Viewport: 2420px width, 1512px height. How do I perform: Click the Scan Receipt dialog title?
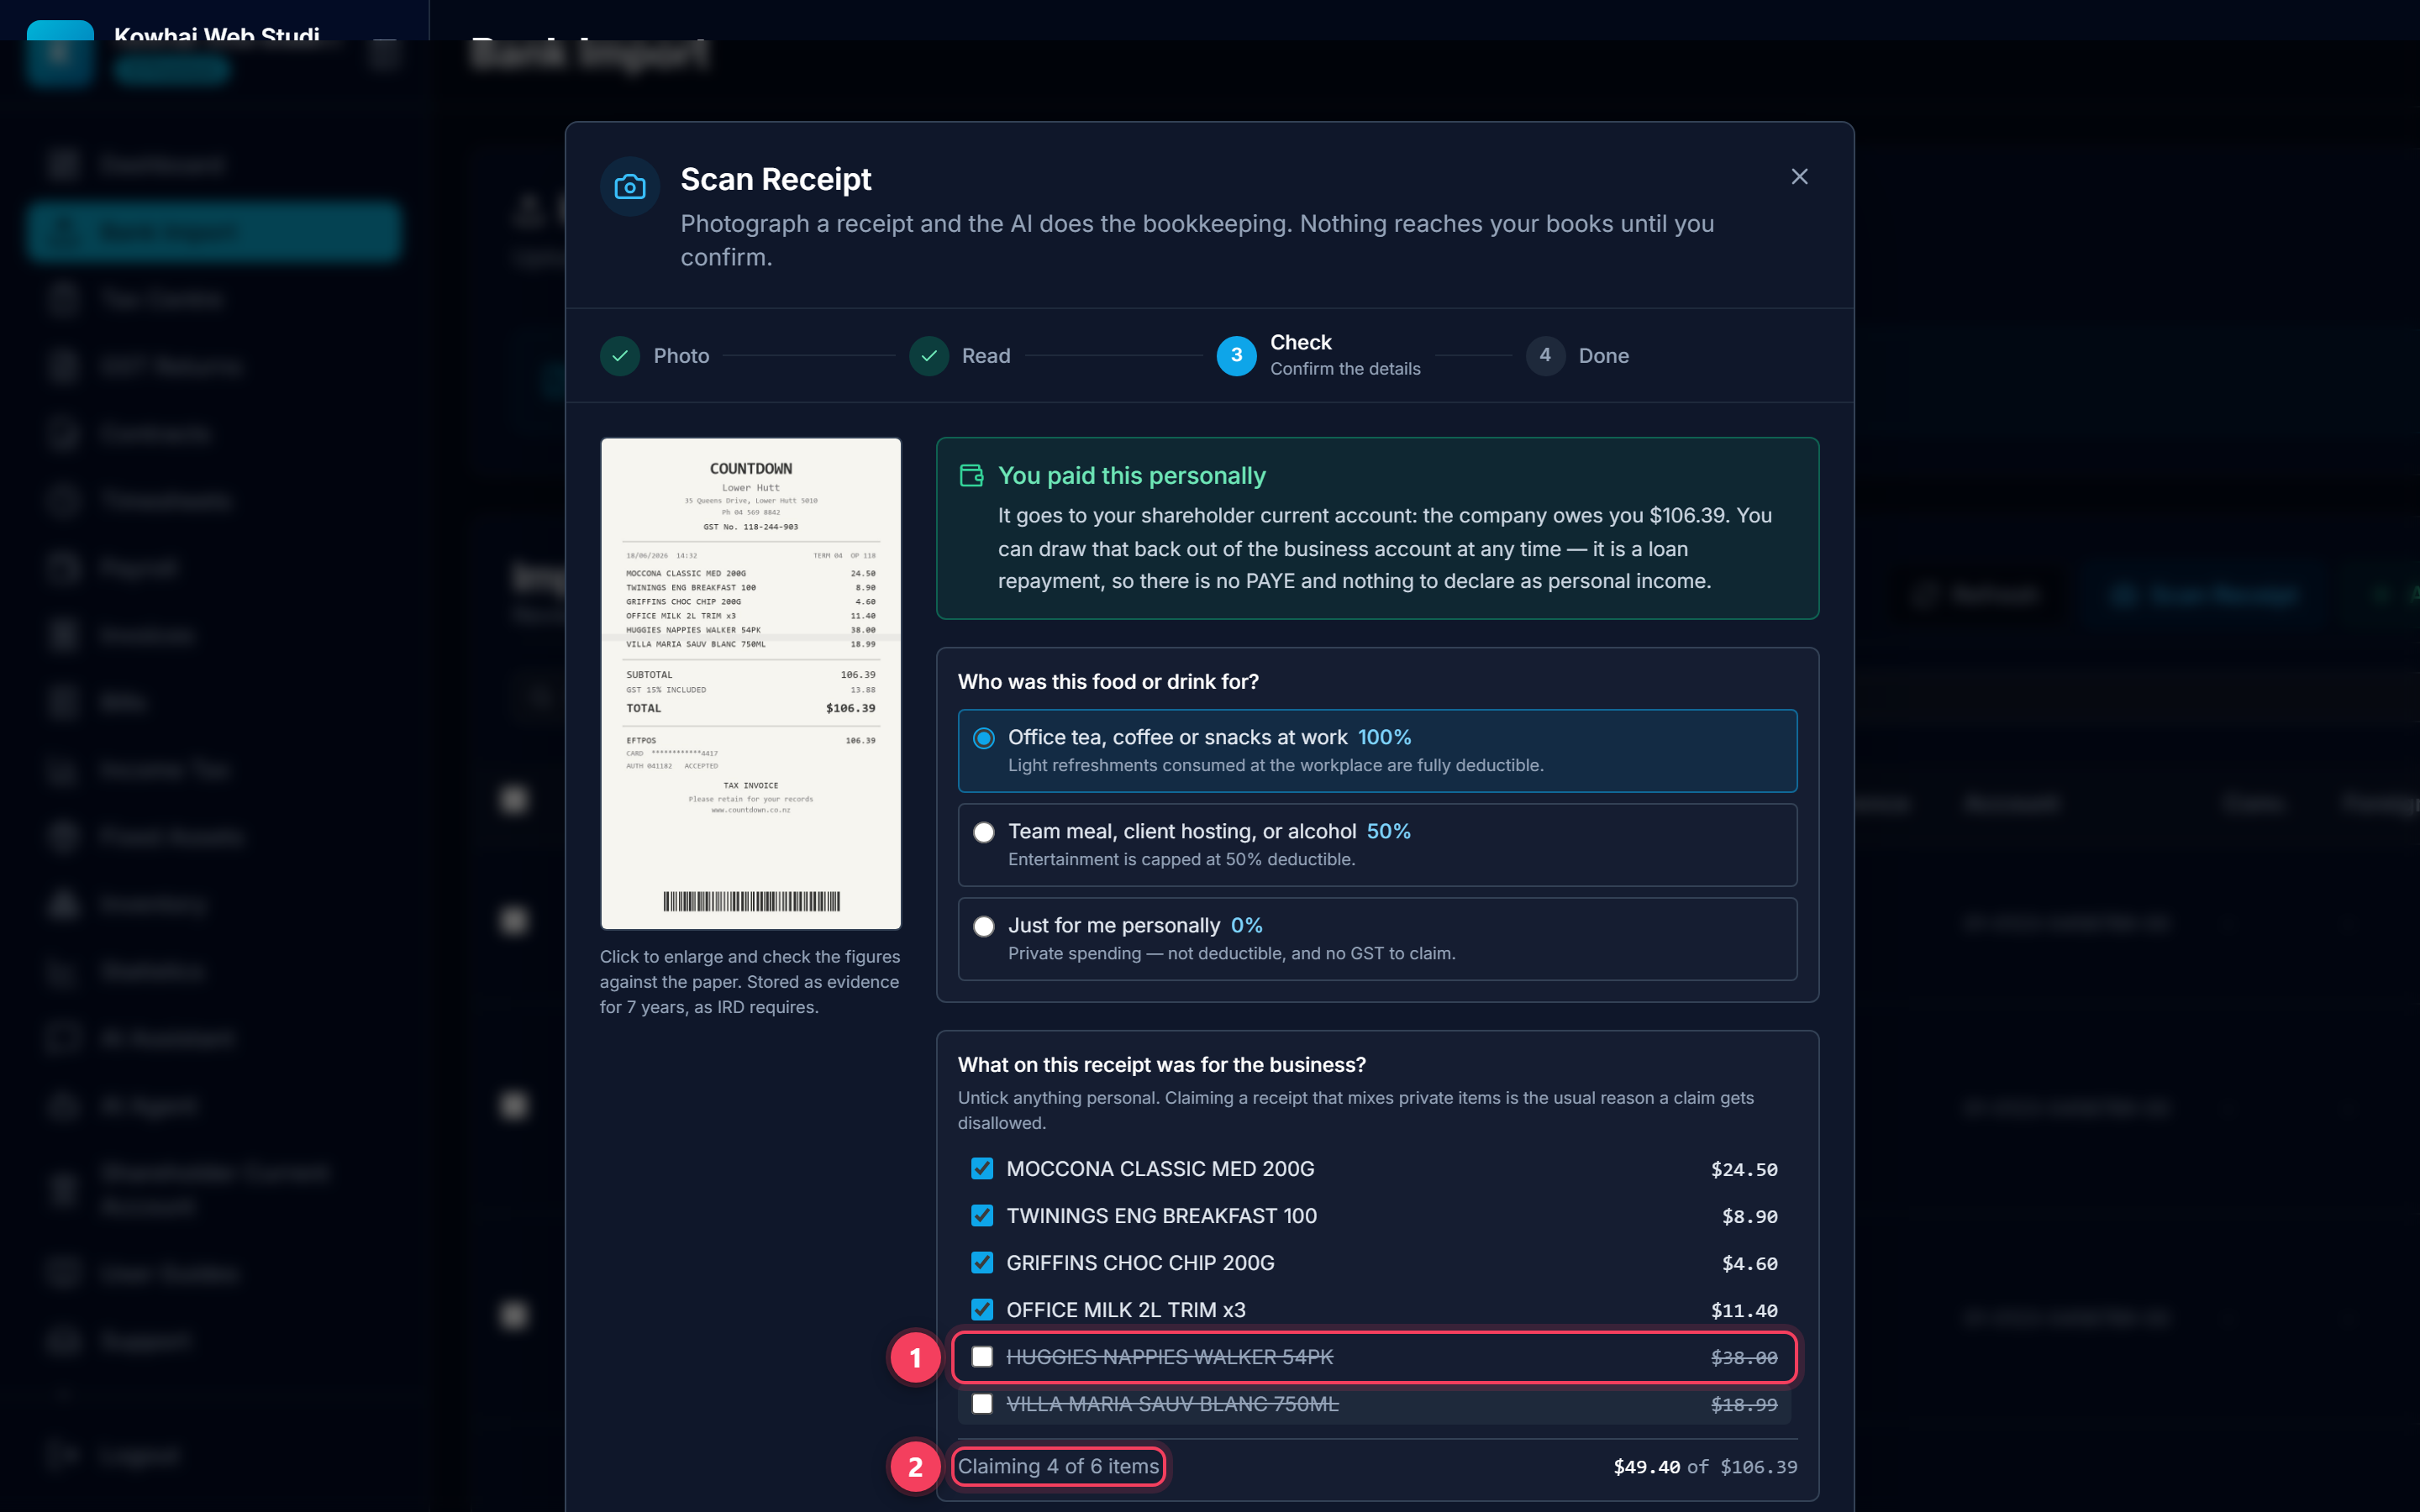pyautogui.click(x=775, y=179)
